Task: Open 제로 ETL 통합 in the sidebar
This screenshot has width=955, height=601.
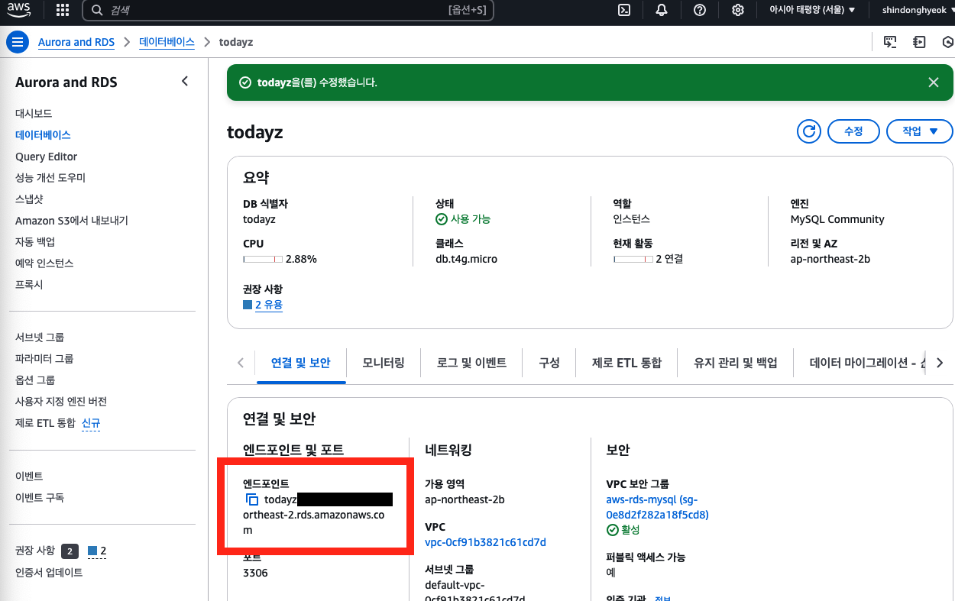Action: [45, 422]
